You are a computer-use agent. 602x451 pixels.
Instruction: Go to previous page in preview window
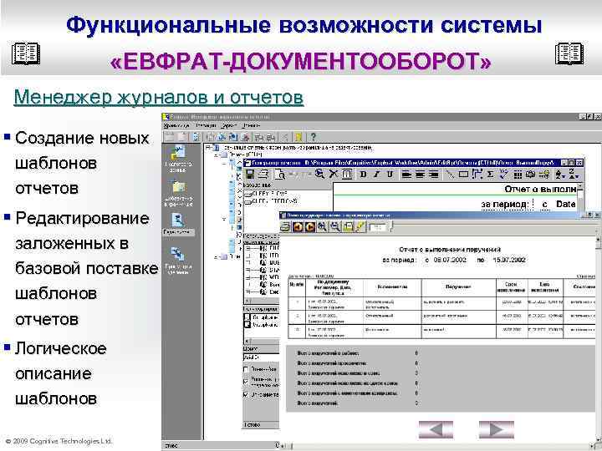(x=298, y=226)
